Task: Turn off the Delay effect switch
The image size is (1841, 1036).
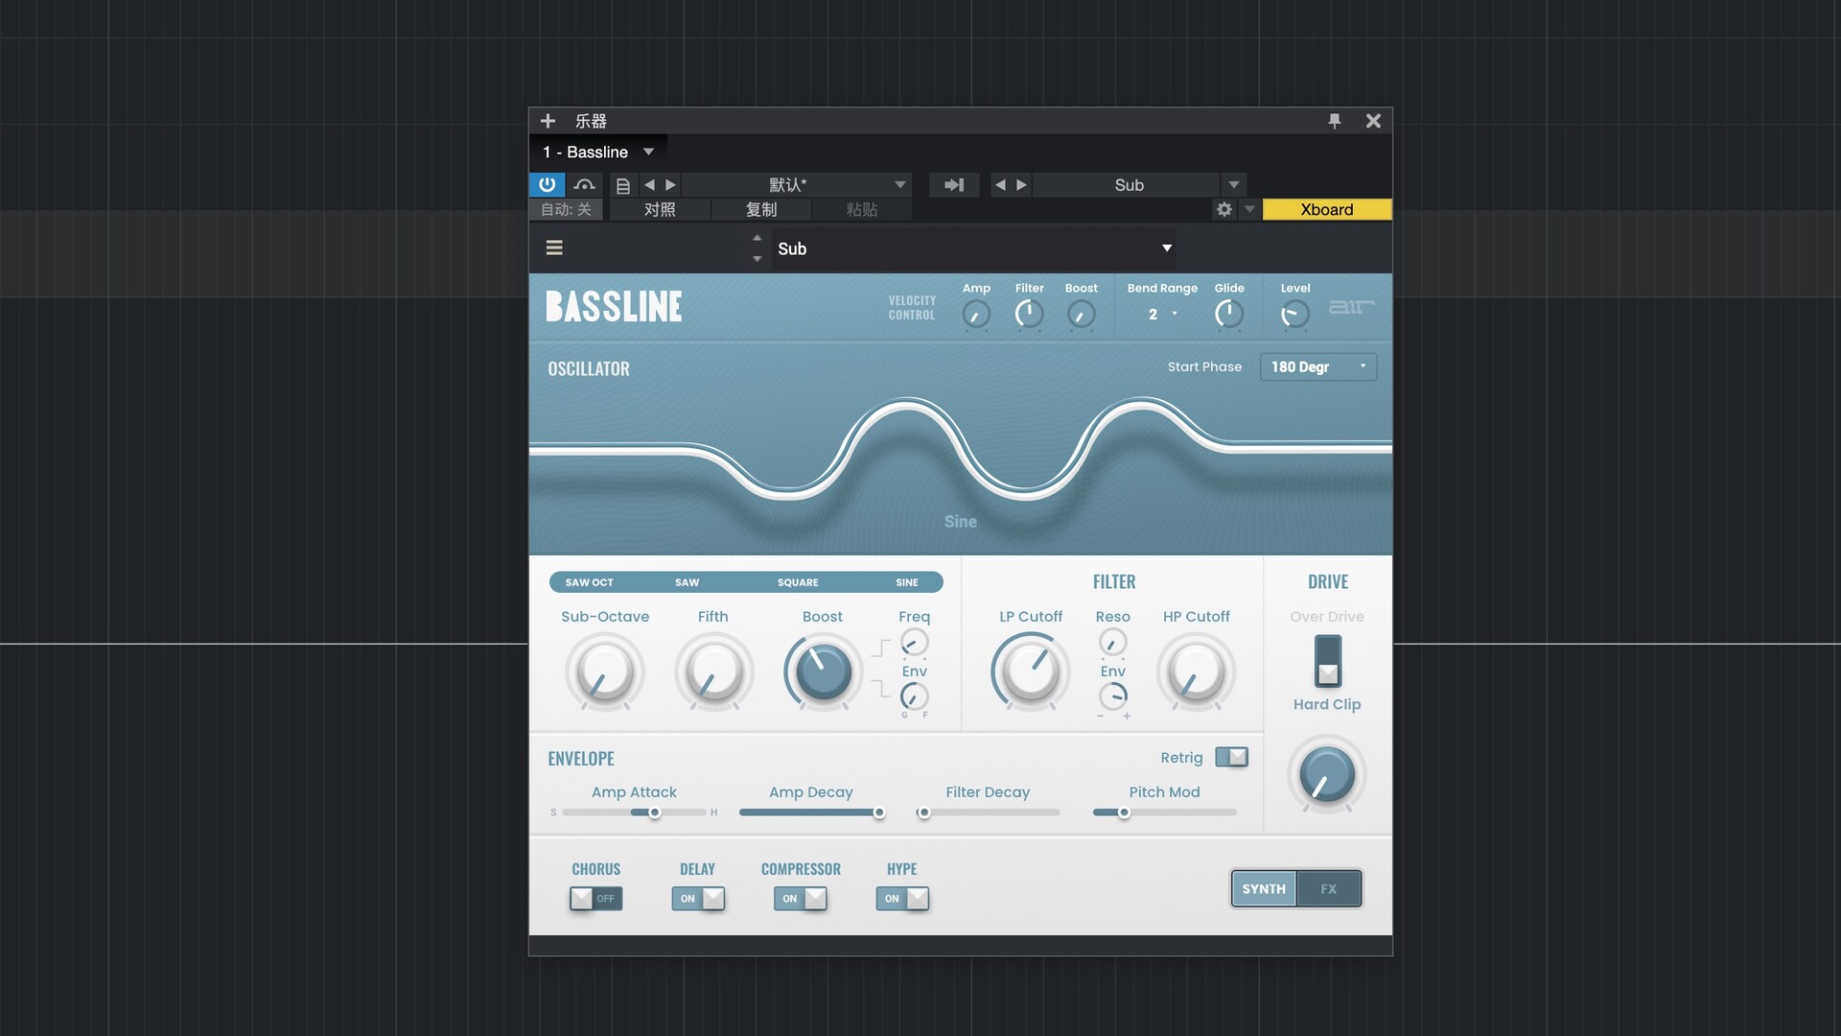Action: [698, 899]
